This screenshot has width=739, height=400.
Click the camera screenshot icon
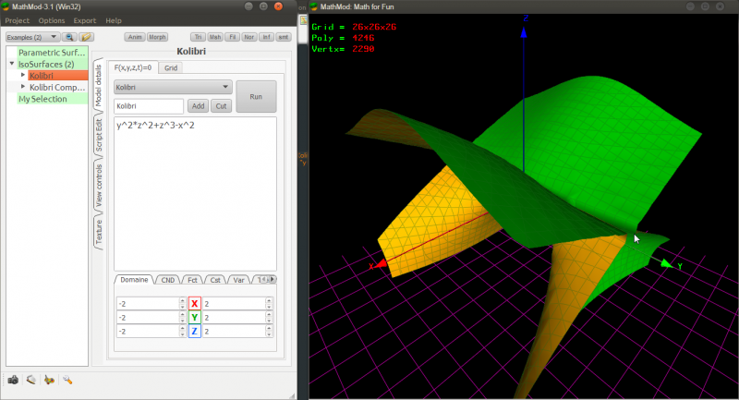coord(13,380)
